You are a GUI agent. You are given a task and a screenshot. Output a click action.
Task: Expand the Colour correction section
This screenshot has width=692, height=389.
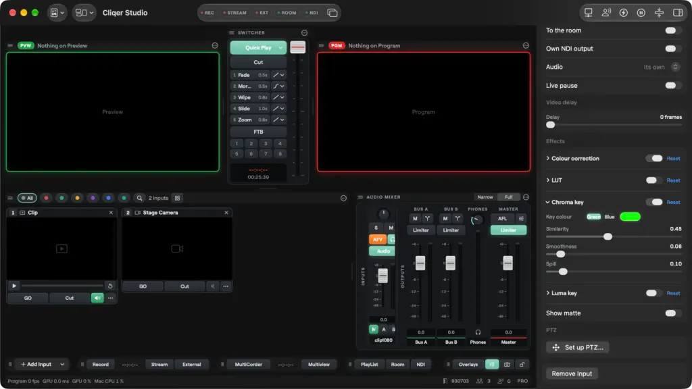(x=547, y=158)
